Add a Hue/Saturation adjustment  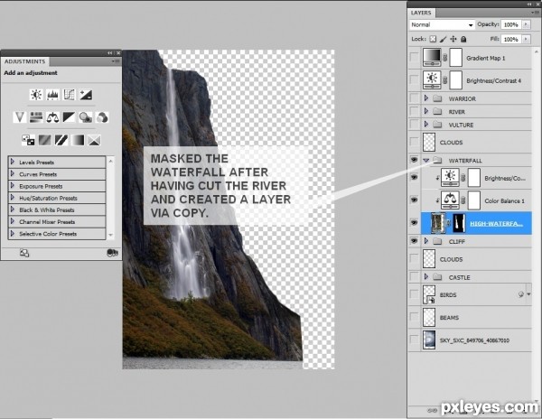[x=36, y=117]
